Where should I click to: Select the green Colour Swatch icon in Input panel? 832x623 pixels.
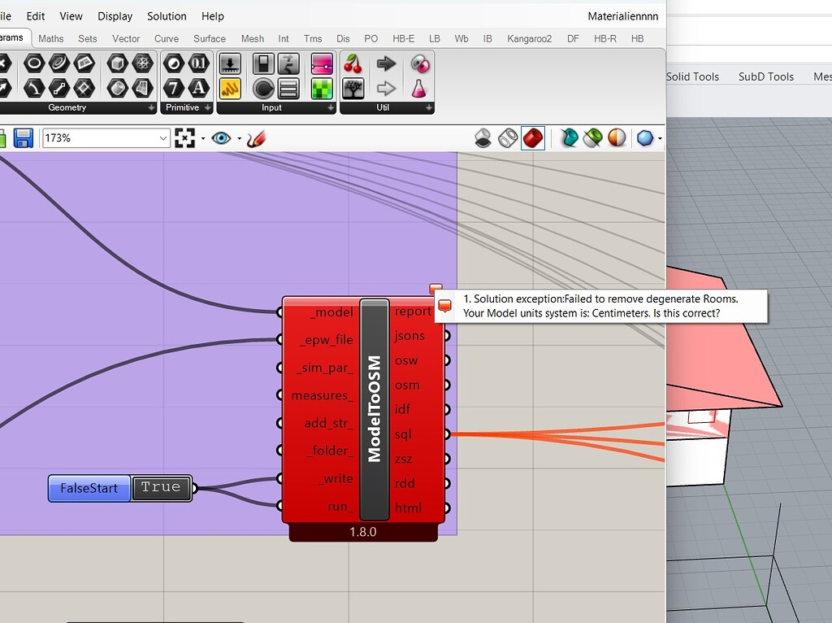(323, 89)
